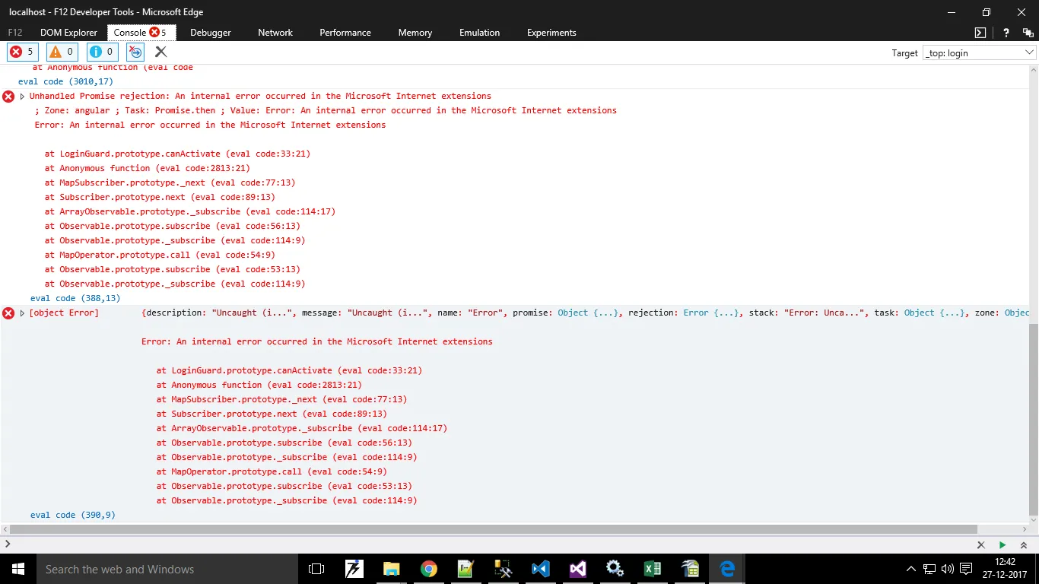Open the Target frame dropdown
Viewport: 1039px width, 584px height.
point(979,53)
